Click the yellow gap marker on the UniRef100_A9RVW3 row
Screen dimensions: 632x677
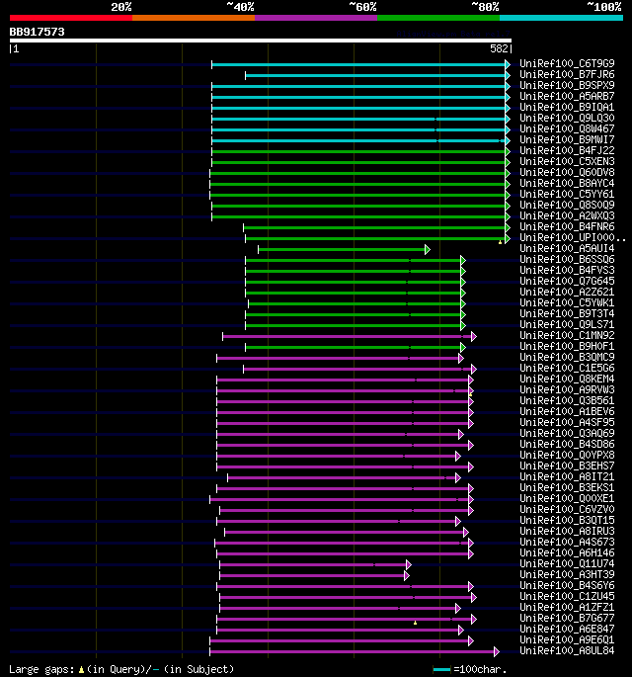pyautogui.click(x=470, y=394)
